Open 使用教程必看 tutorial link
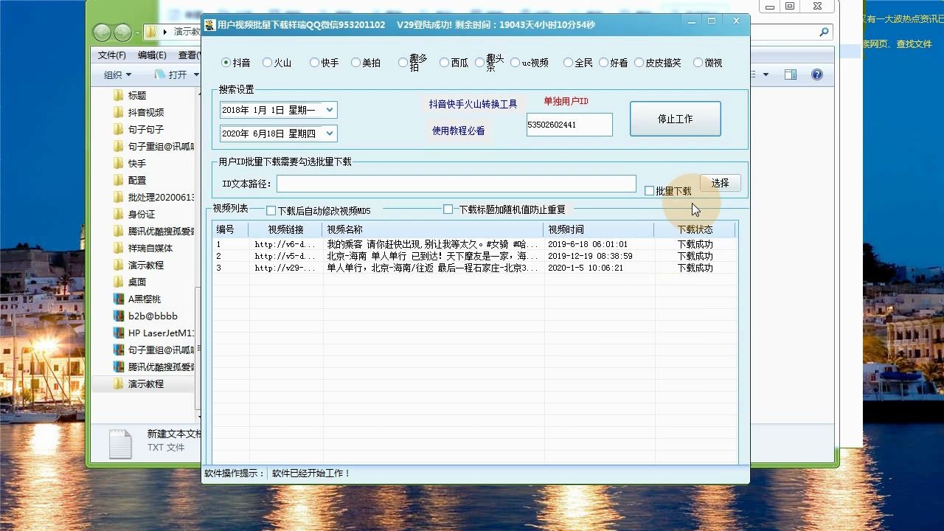This screenshot has width=944, height=531. click(x=459, y=131)
